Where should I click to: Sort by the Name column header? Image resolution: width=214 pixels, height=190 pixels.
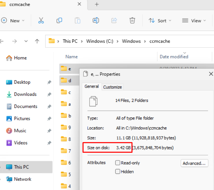tap(72, 57)
